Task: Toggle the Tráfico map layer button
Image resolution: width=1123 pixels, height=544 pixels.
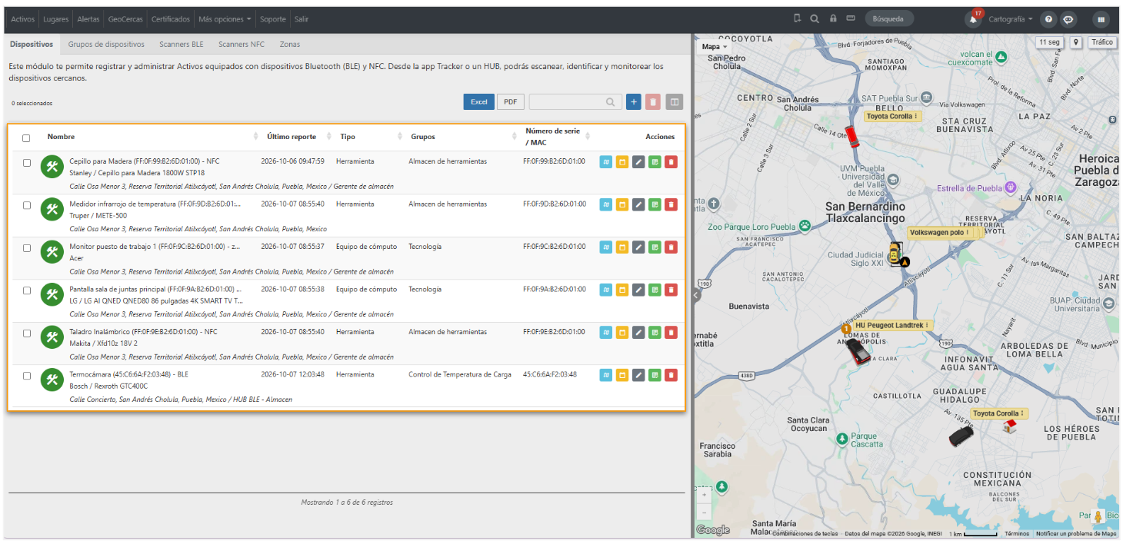Action: click(1102, 42)
